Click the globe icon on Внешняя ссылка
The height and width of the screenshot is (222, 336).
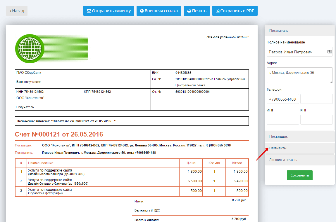[x=142, y=11]
